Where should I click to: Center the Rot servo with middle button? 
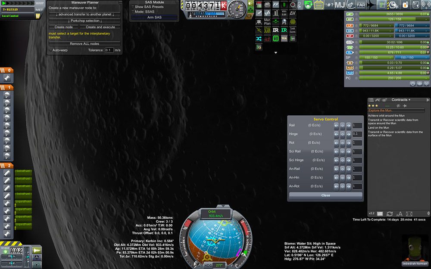click(x=343, y=143)
